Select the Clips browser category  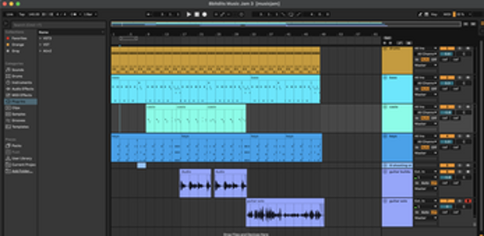pyautogui.click(x=13, y=108)
